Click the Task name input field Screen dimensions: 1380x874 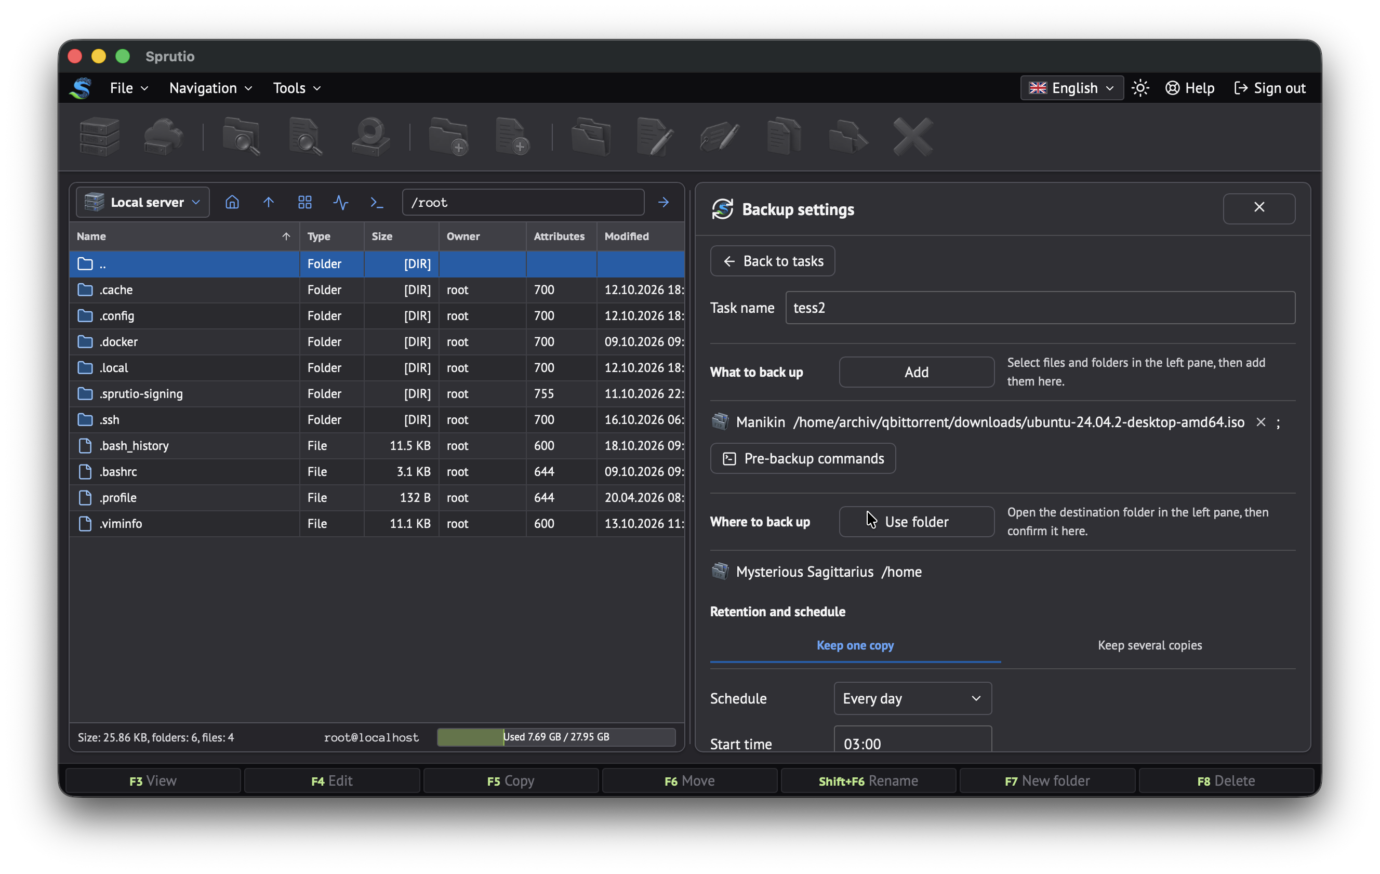1040,308
